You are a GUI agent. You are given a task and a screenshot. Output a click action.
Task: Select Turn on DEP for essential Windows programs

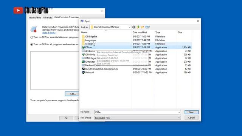pos(32,37)
